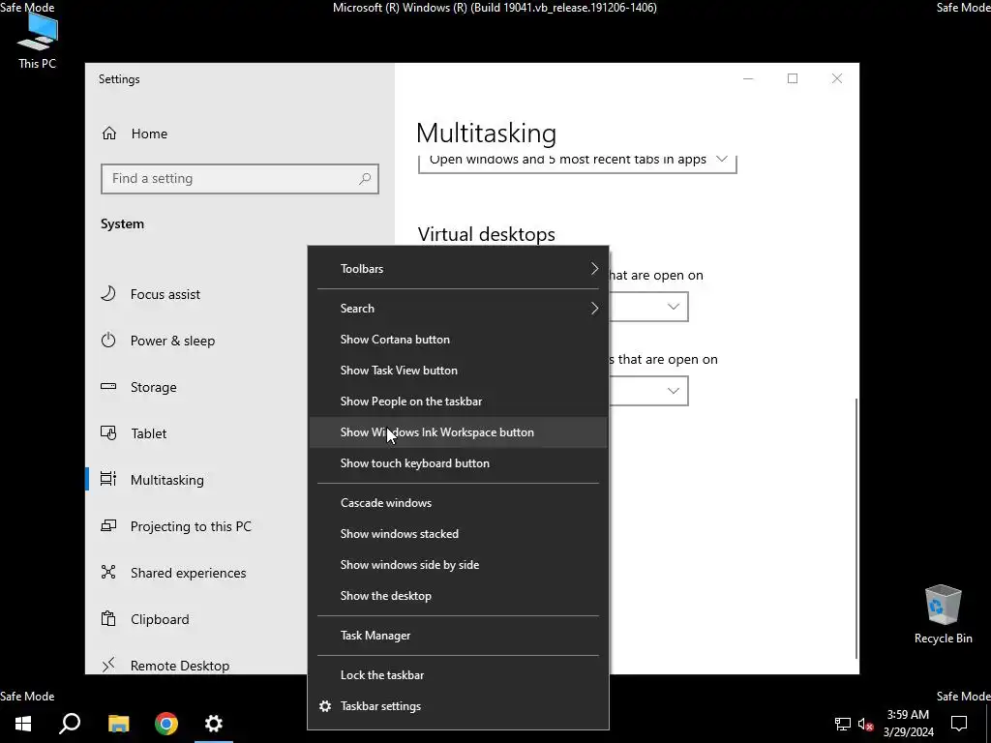Choose Show windows stacked
991x743 pixels.
pos(458,534)
